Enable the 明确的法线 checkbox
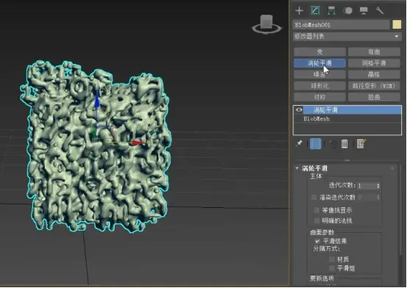The image size is (407, 288). pos(317,220)
